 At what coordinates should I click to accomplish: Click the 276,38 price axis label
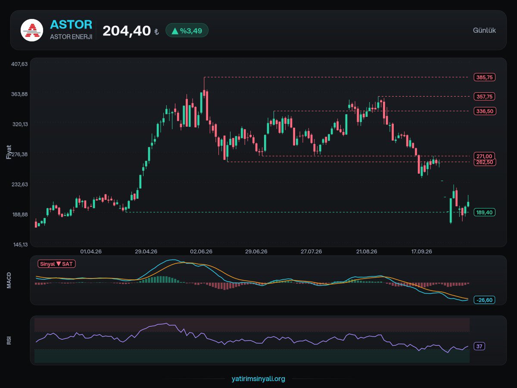coord(19,154)
